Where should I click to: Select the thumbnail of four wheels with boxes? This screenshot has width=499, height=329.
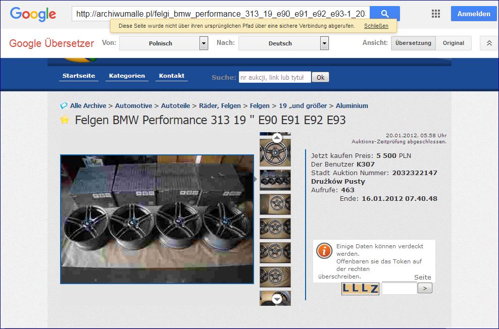click(x=275, y=180)
